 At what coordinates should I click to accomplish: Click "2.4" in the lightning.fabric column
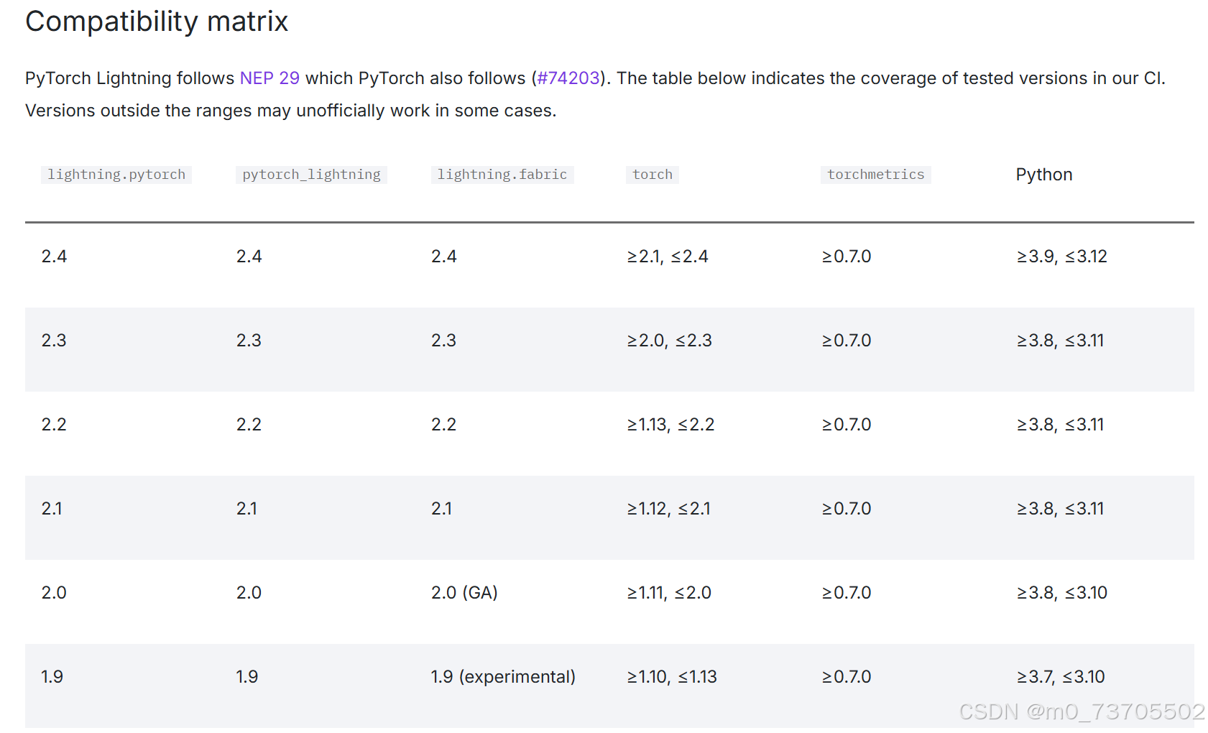click(x=444, y=257)
